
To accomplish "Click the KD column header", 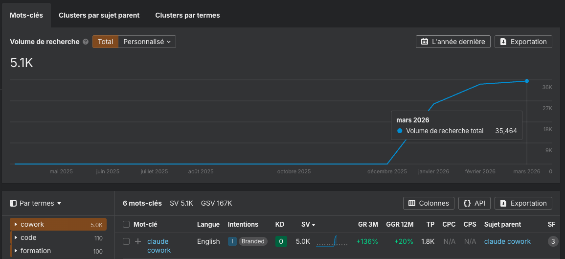I will click(x=280, y=224).
